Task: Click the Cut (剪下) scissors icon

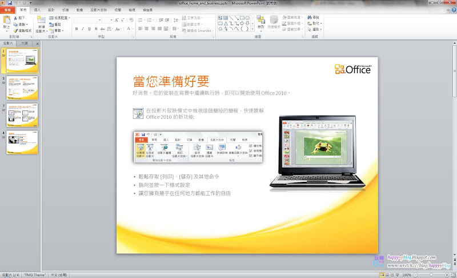Action: [15, 18]
